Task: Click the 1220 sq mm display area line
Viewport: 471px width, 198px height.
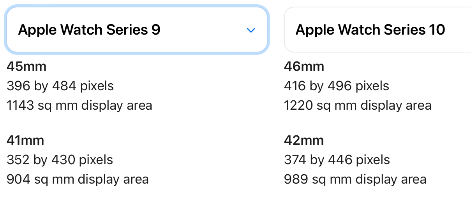Action: (x=358, y=105)
